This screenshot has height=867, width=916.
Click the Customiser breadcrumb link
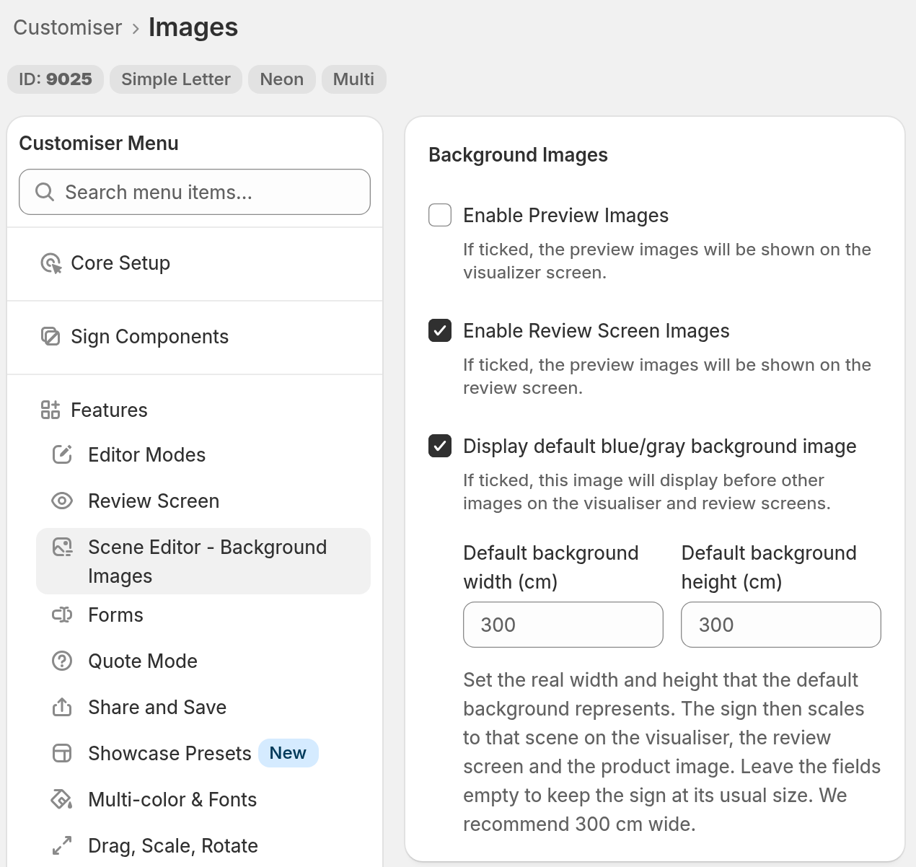coord(68,27)
